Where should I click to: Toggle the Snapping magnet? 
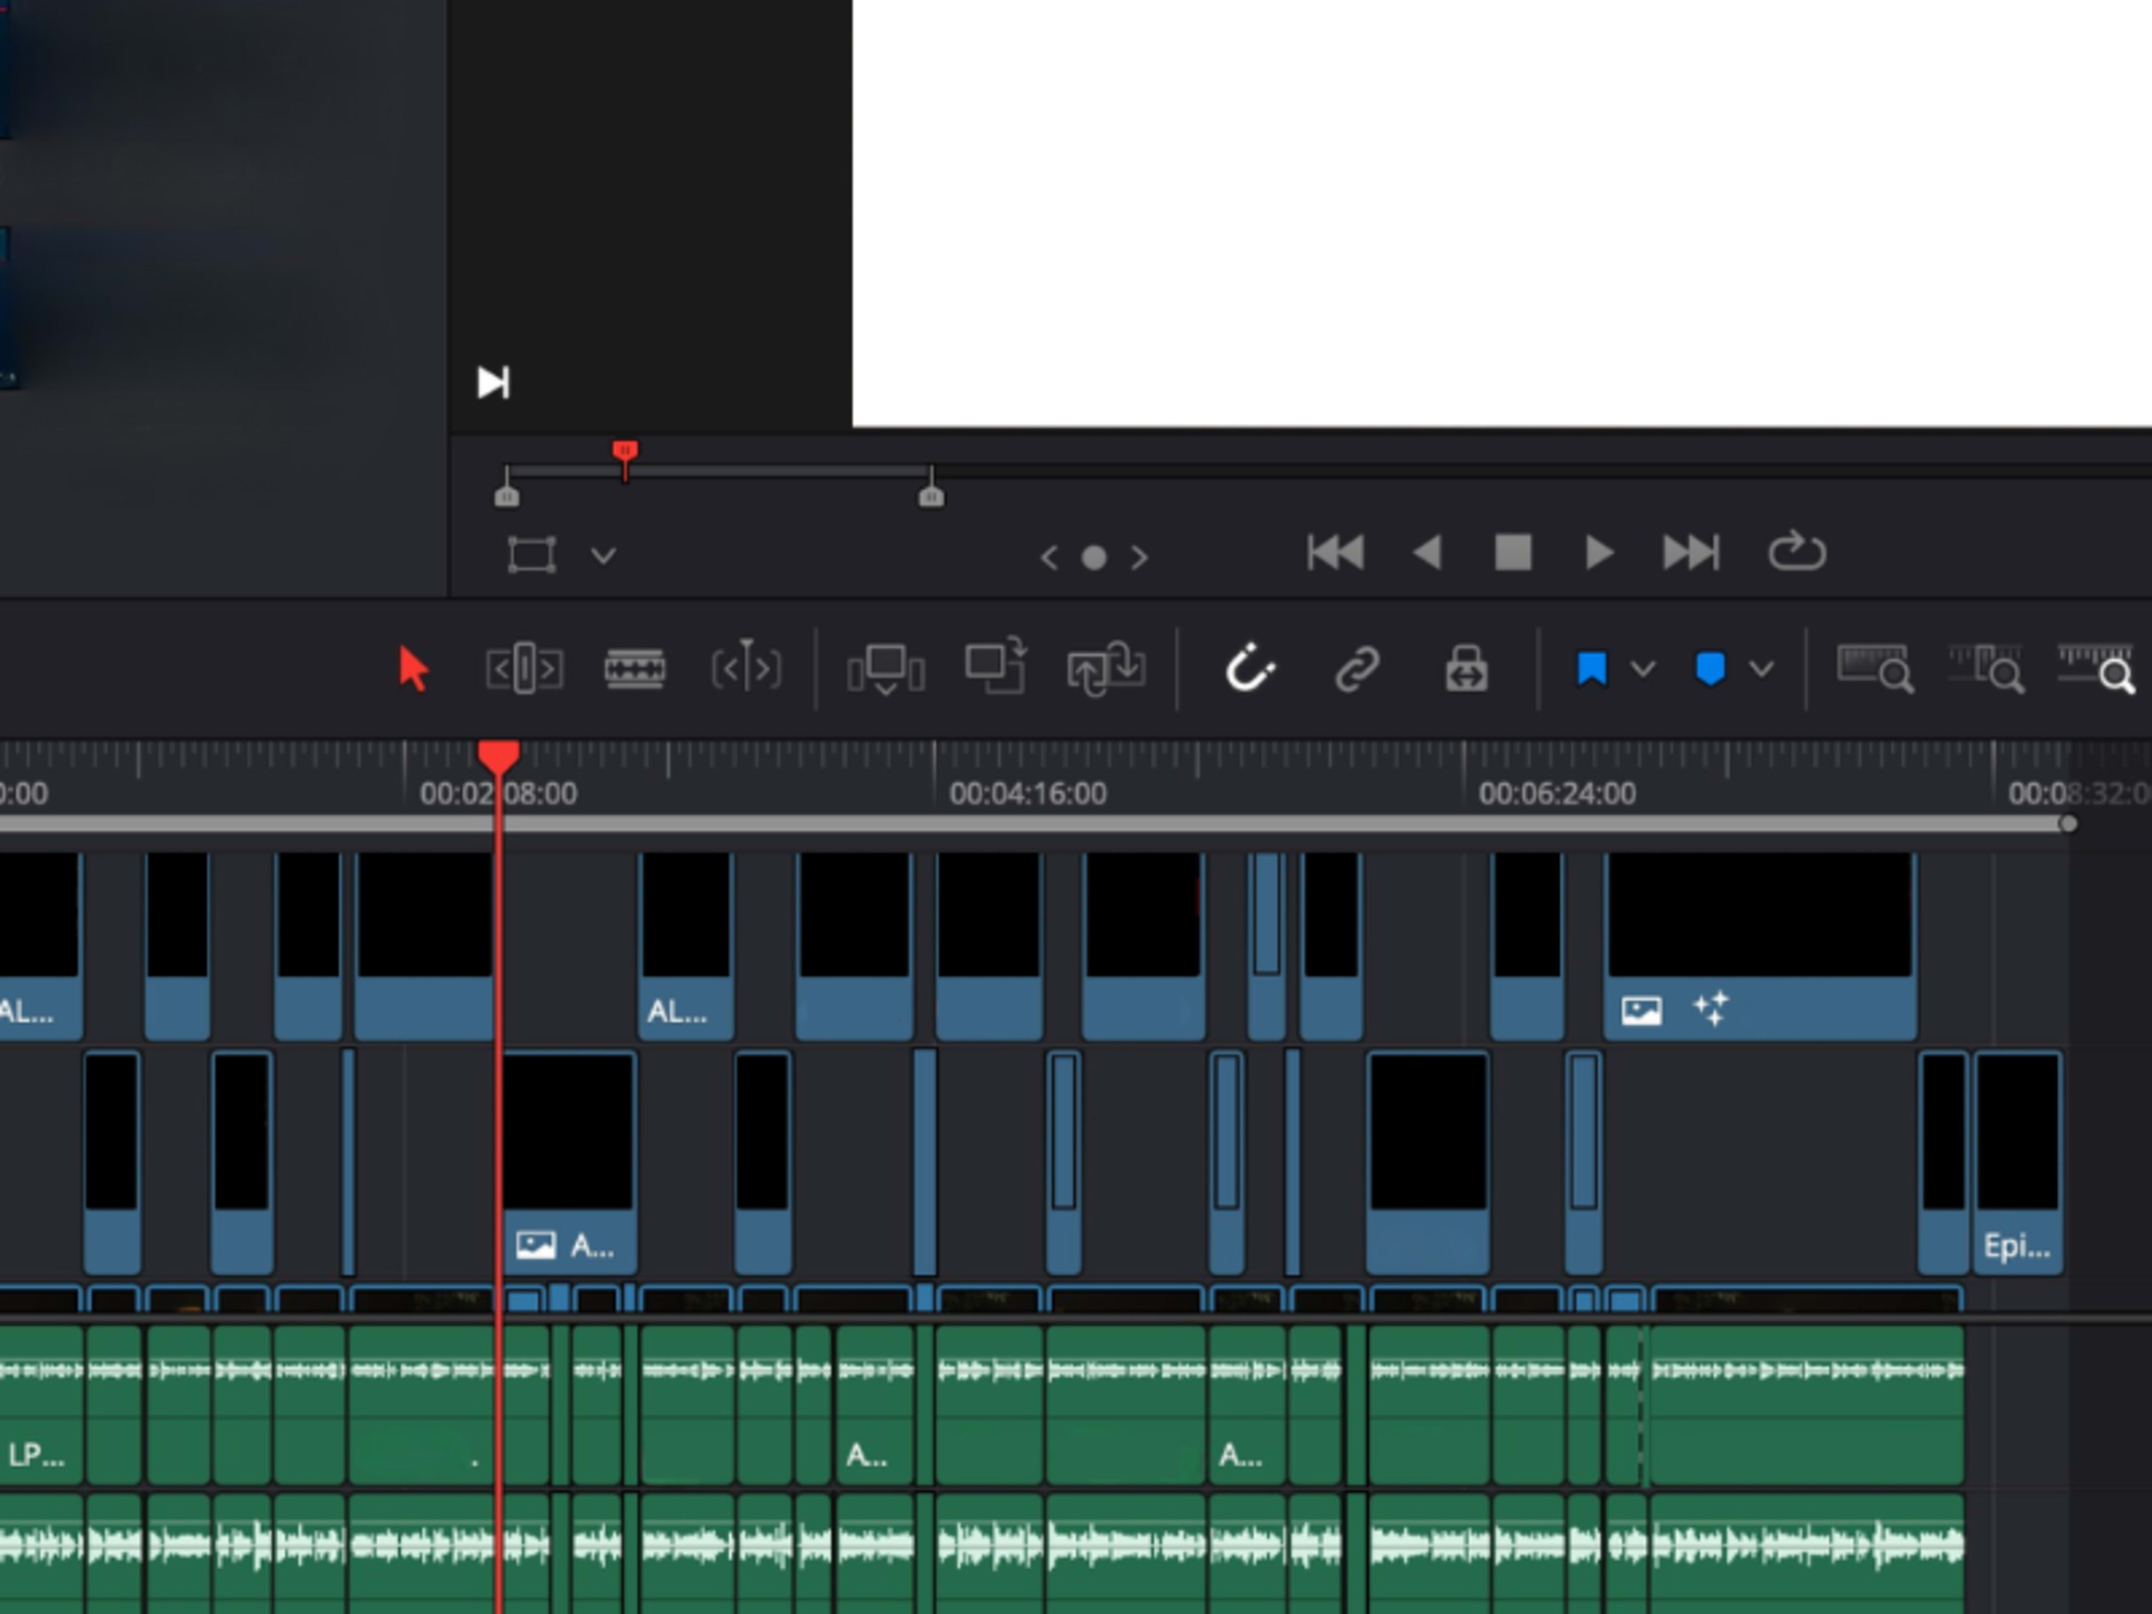point(1249,669)
